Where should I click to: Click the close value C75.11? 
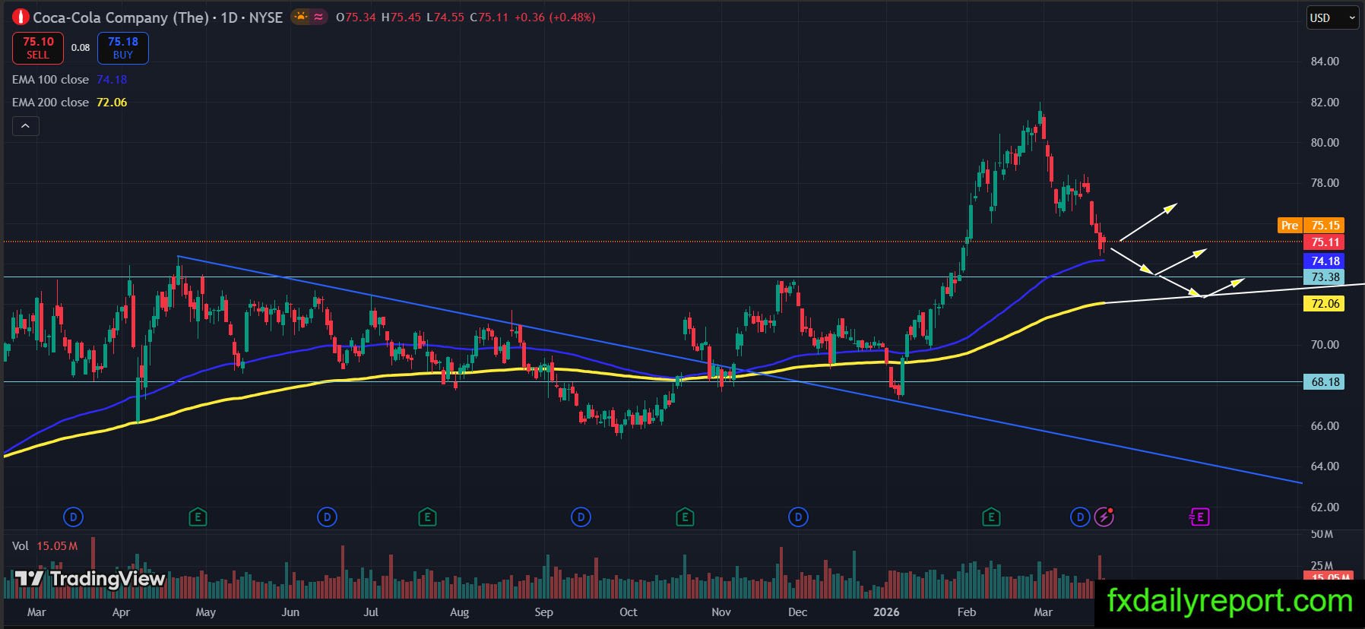489,17
